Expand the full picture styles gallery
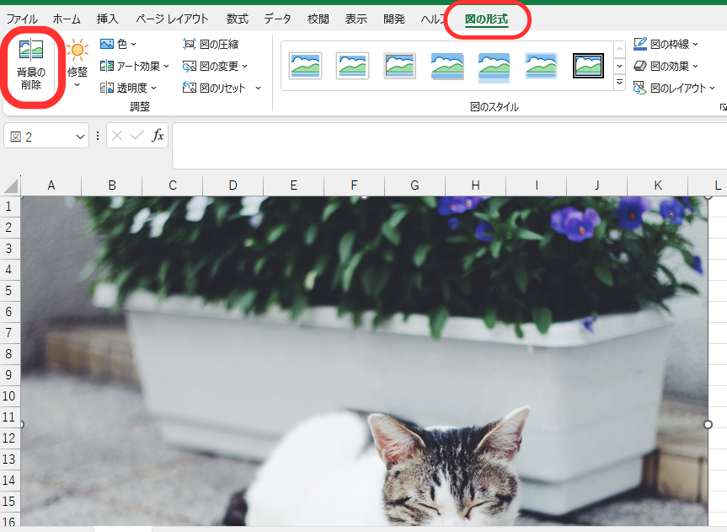Screen dimensions: 727x532 [619, 83]
